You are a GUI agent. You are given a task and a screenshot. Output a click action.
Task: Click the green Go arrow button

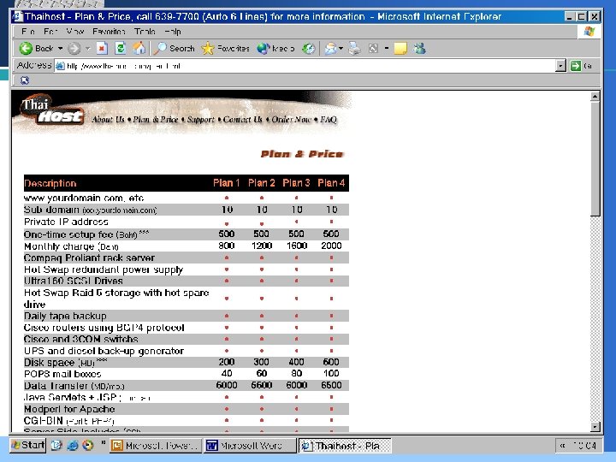[x=576, y=66]
